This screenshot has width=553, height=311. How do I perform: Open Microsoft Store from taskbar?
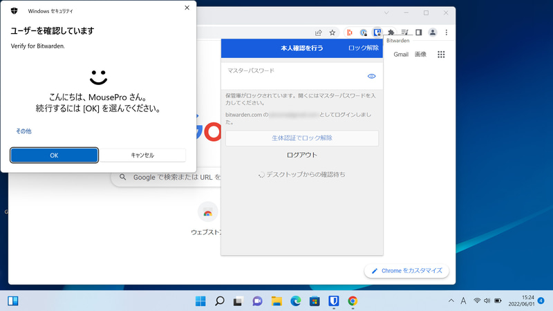315,301
